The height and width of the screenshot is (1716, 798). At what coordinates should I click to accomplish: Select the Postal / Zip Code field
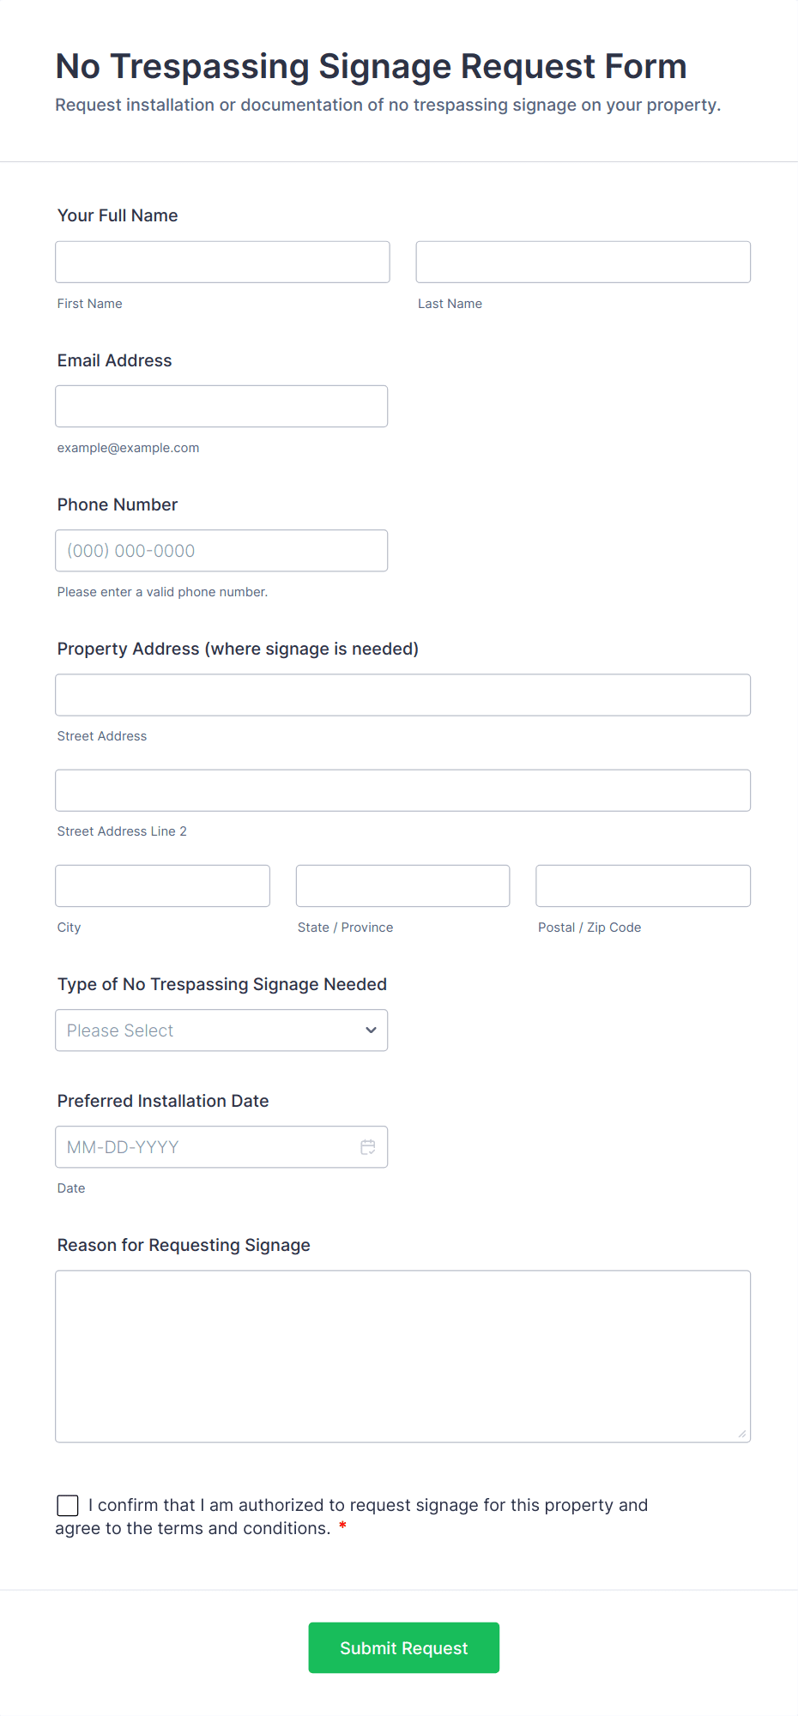coord(644,885)
